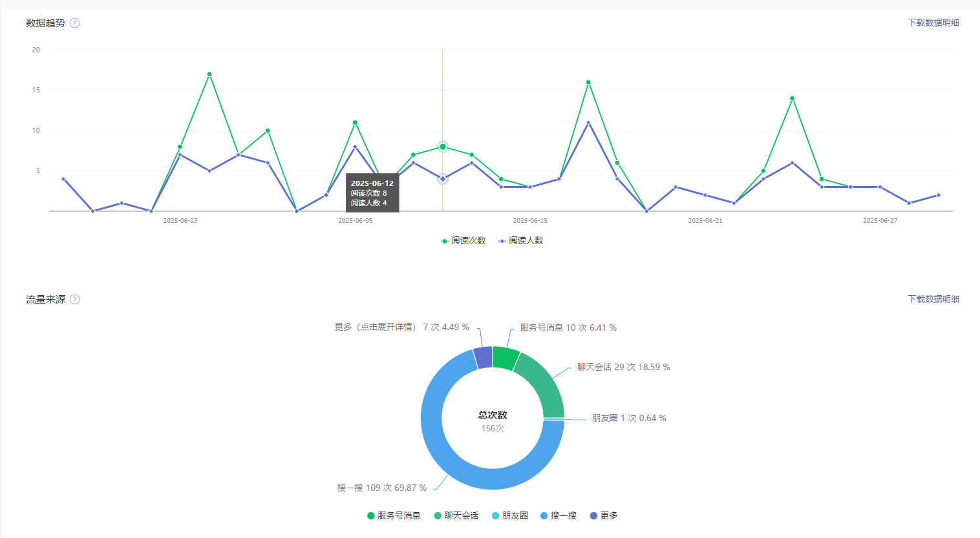980x538 pixels.
Task: Download data details for 数据趋势 chart
Action: click(933, 23)
